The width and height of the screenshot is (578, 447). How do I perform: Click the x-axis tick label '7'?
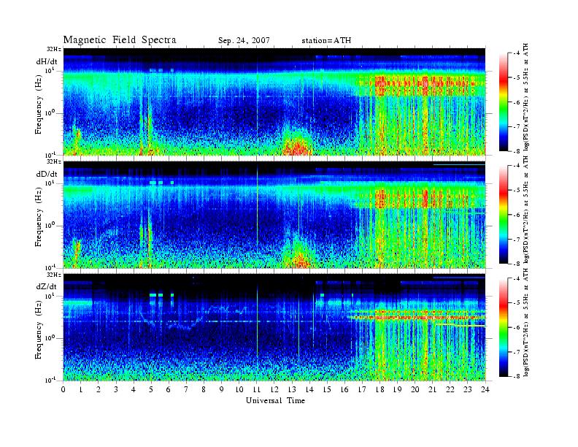(186, 389)
